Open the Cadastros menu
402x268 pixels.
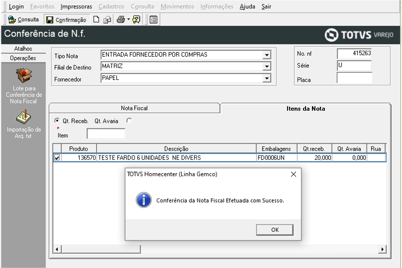(111, 6)
